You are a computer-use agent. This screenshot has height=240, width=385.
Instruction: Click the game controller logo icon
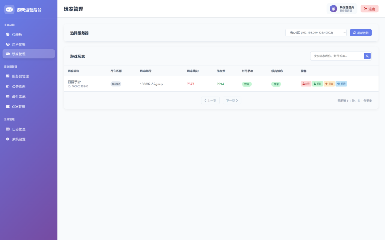[x=9, y=9]
